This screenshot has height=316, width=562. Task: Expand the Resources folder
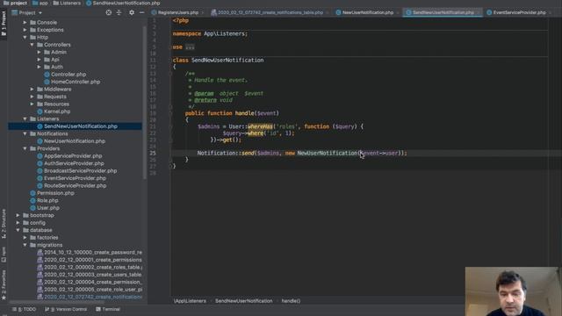pos(32,104)
